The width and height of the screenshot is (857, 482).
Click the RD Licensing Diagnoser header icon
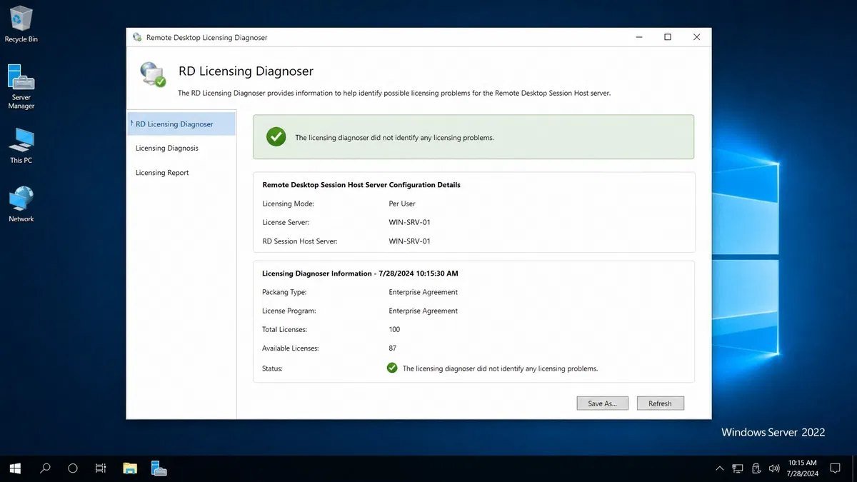[153, 74]
